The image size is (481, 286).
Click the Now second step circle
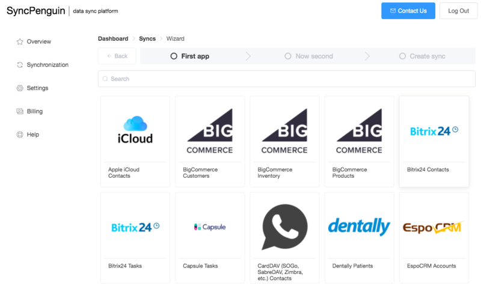tap(288, 56)
